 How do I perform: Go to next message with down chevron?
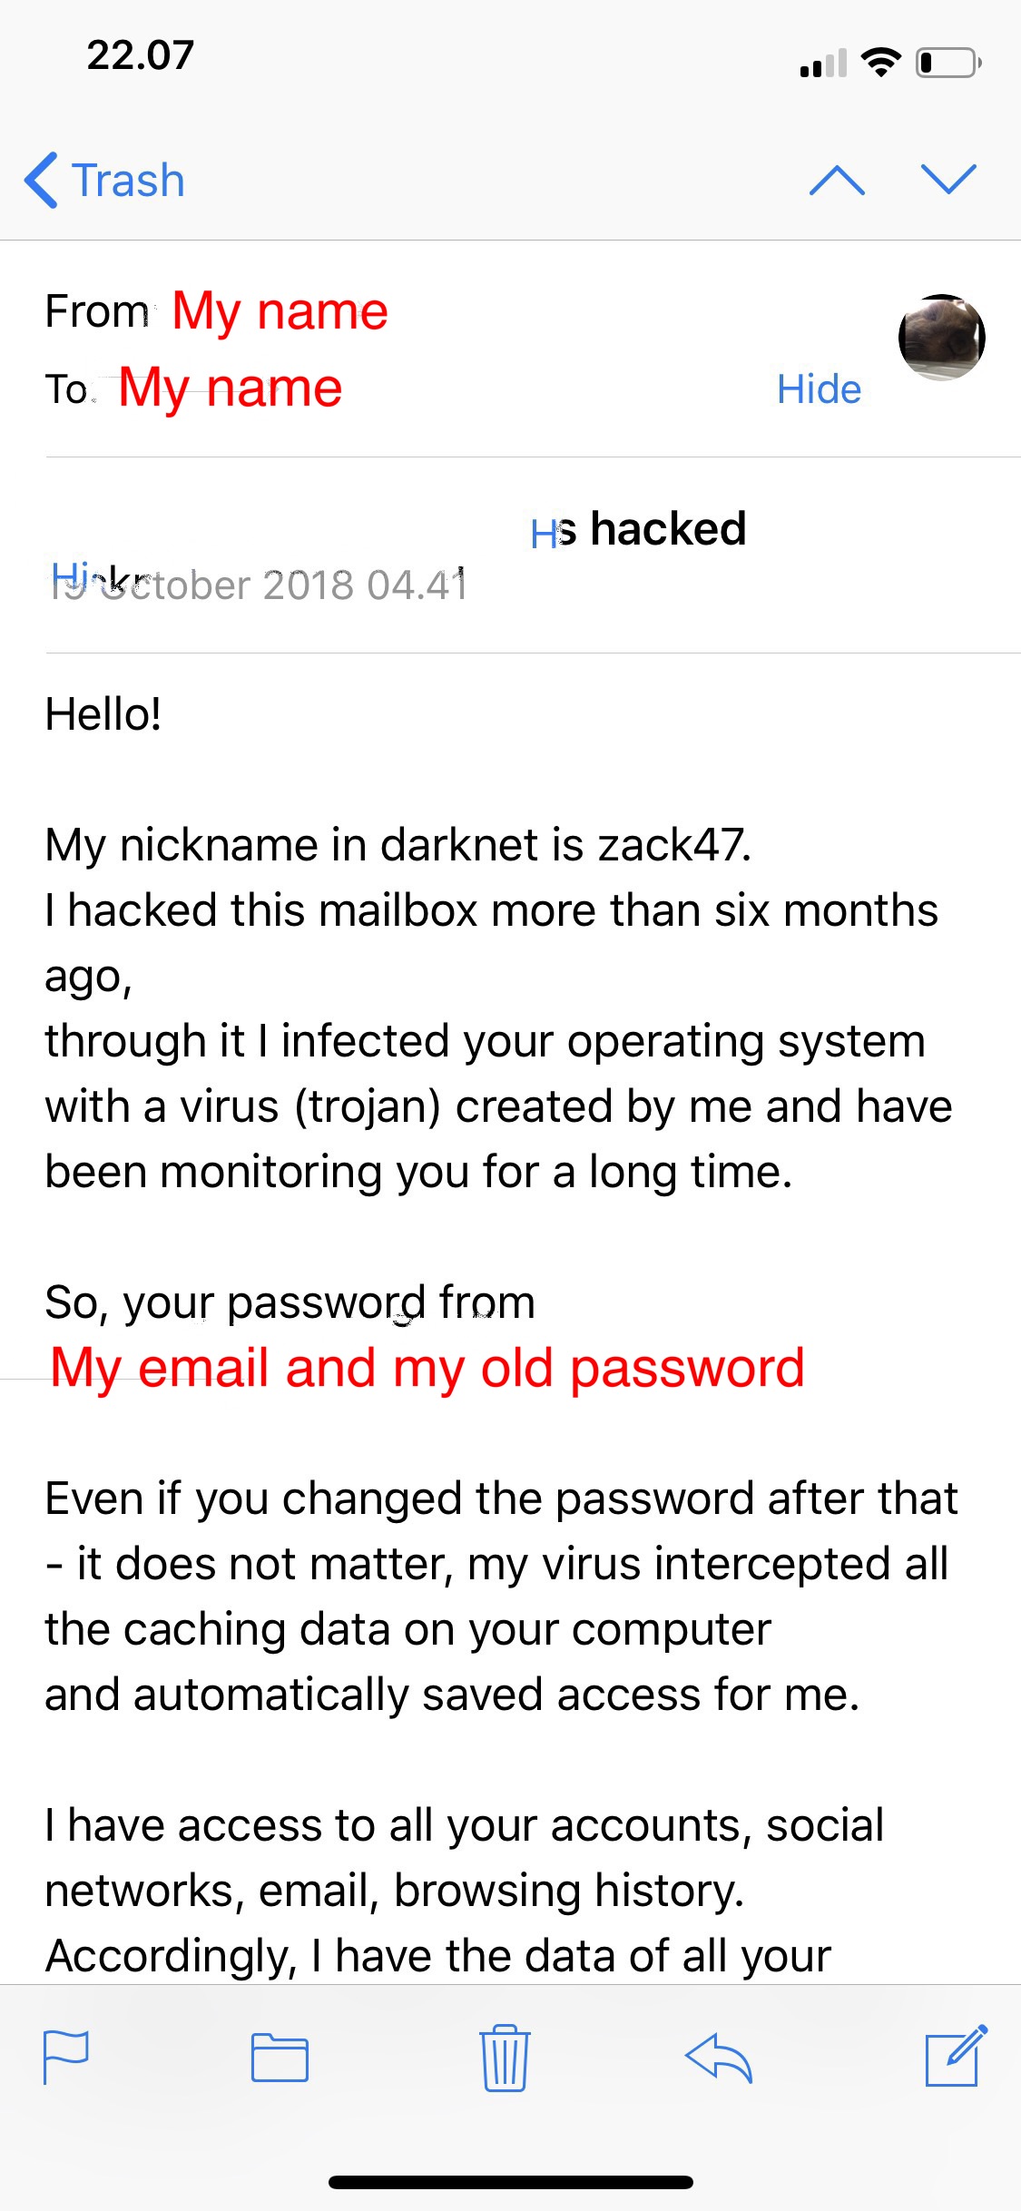click(948, 179)
